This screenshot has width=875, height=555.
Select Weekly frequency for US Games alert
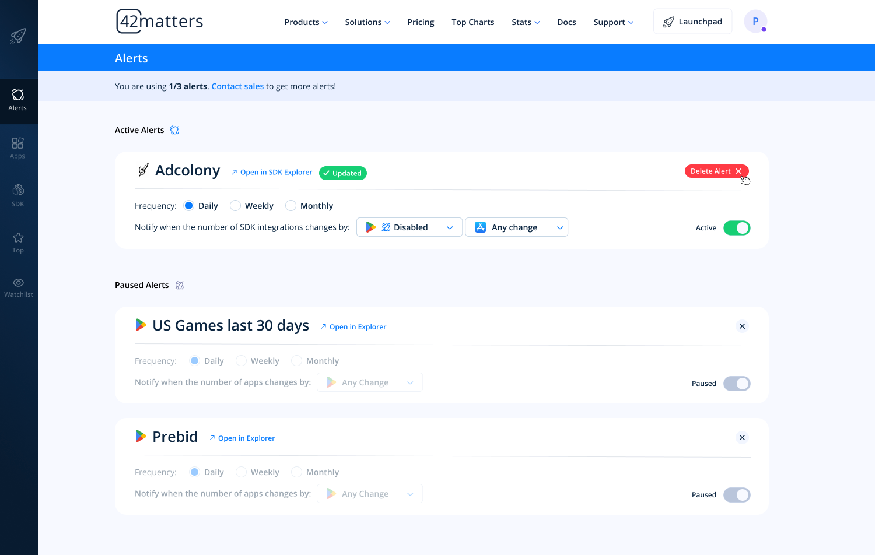click(x=241, y=361)
